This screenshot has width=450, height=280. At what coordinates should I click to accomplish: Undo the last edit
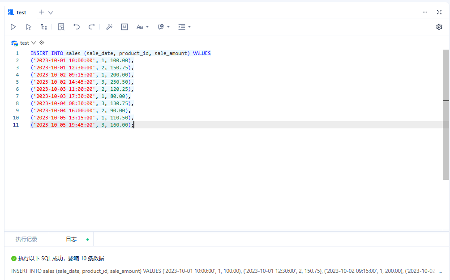76,27
